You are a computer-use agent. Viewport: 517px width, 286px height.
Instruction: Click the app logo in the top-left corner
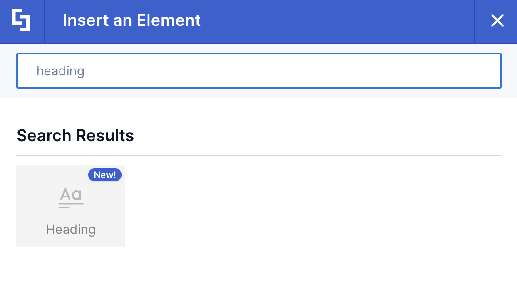tap(21, 20)
